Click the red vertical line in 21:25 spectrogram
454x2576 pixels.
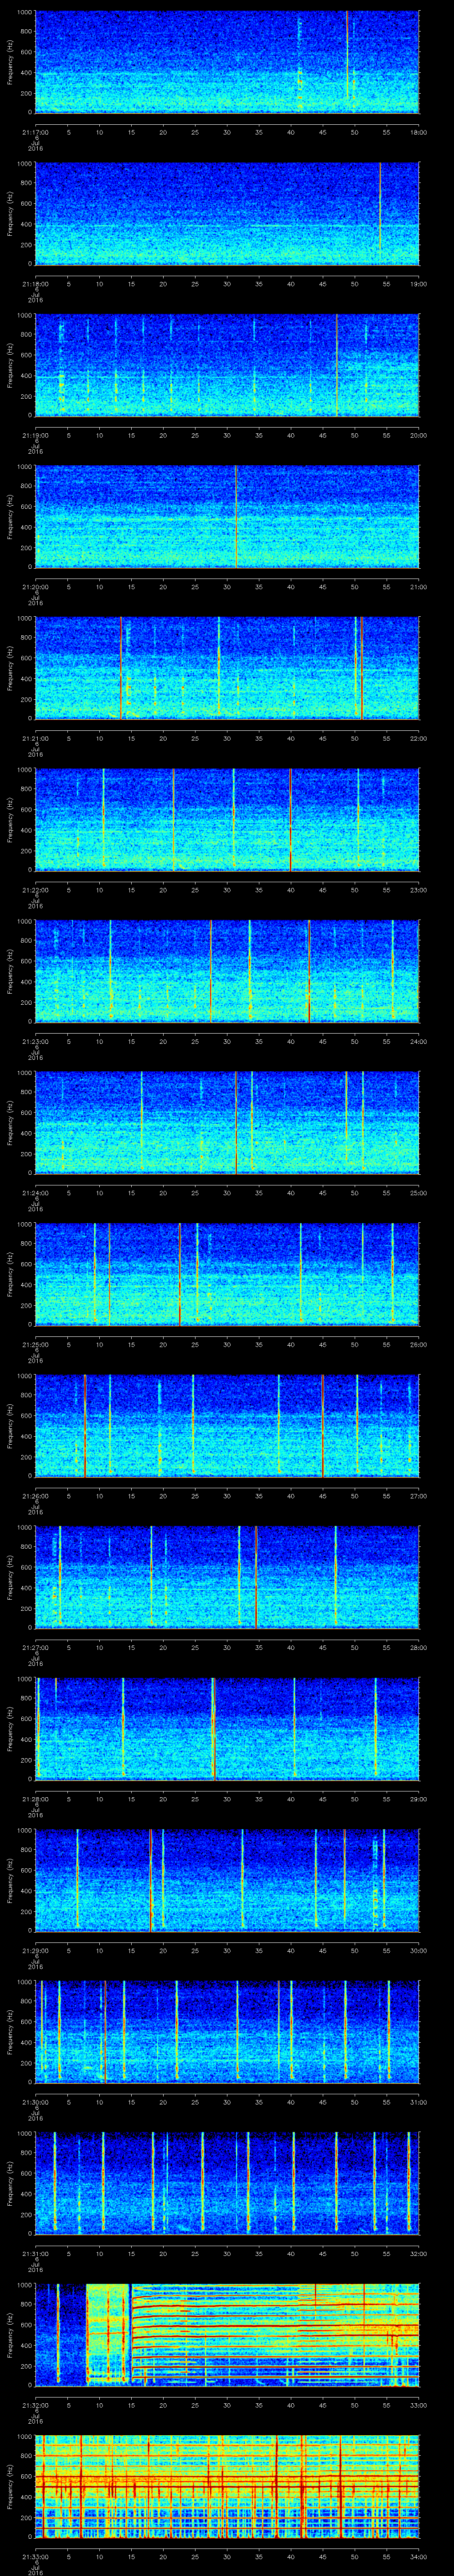[x=180, y=1274]
